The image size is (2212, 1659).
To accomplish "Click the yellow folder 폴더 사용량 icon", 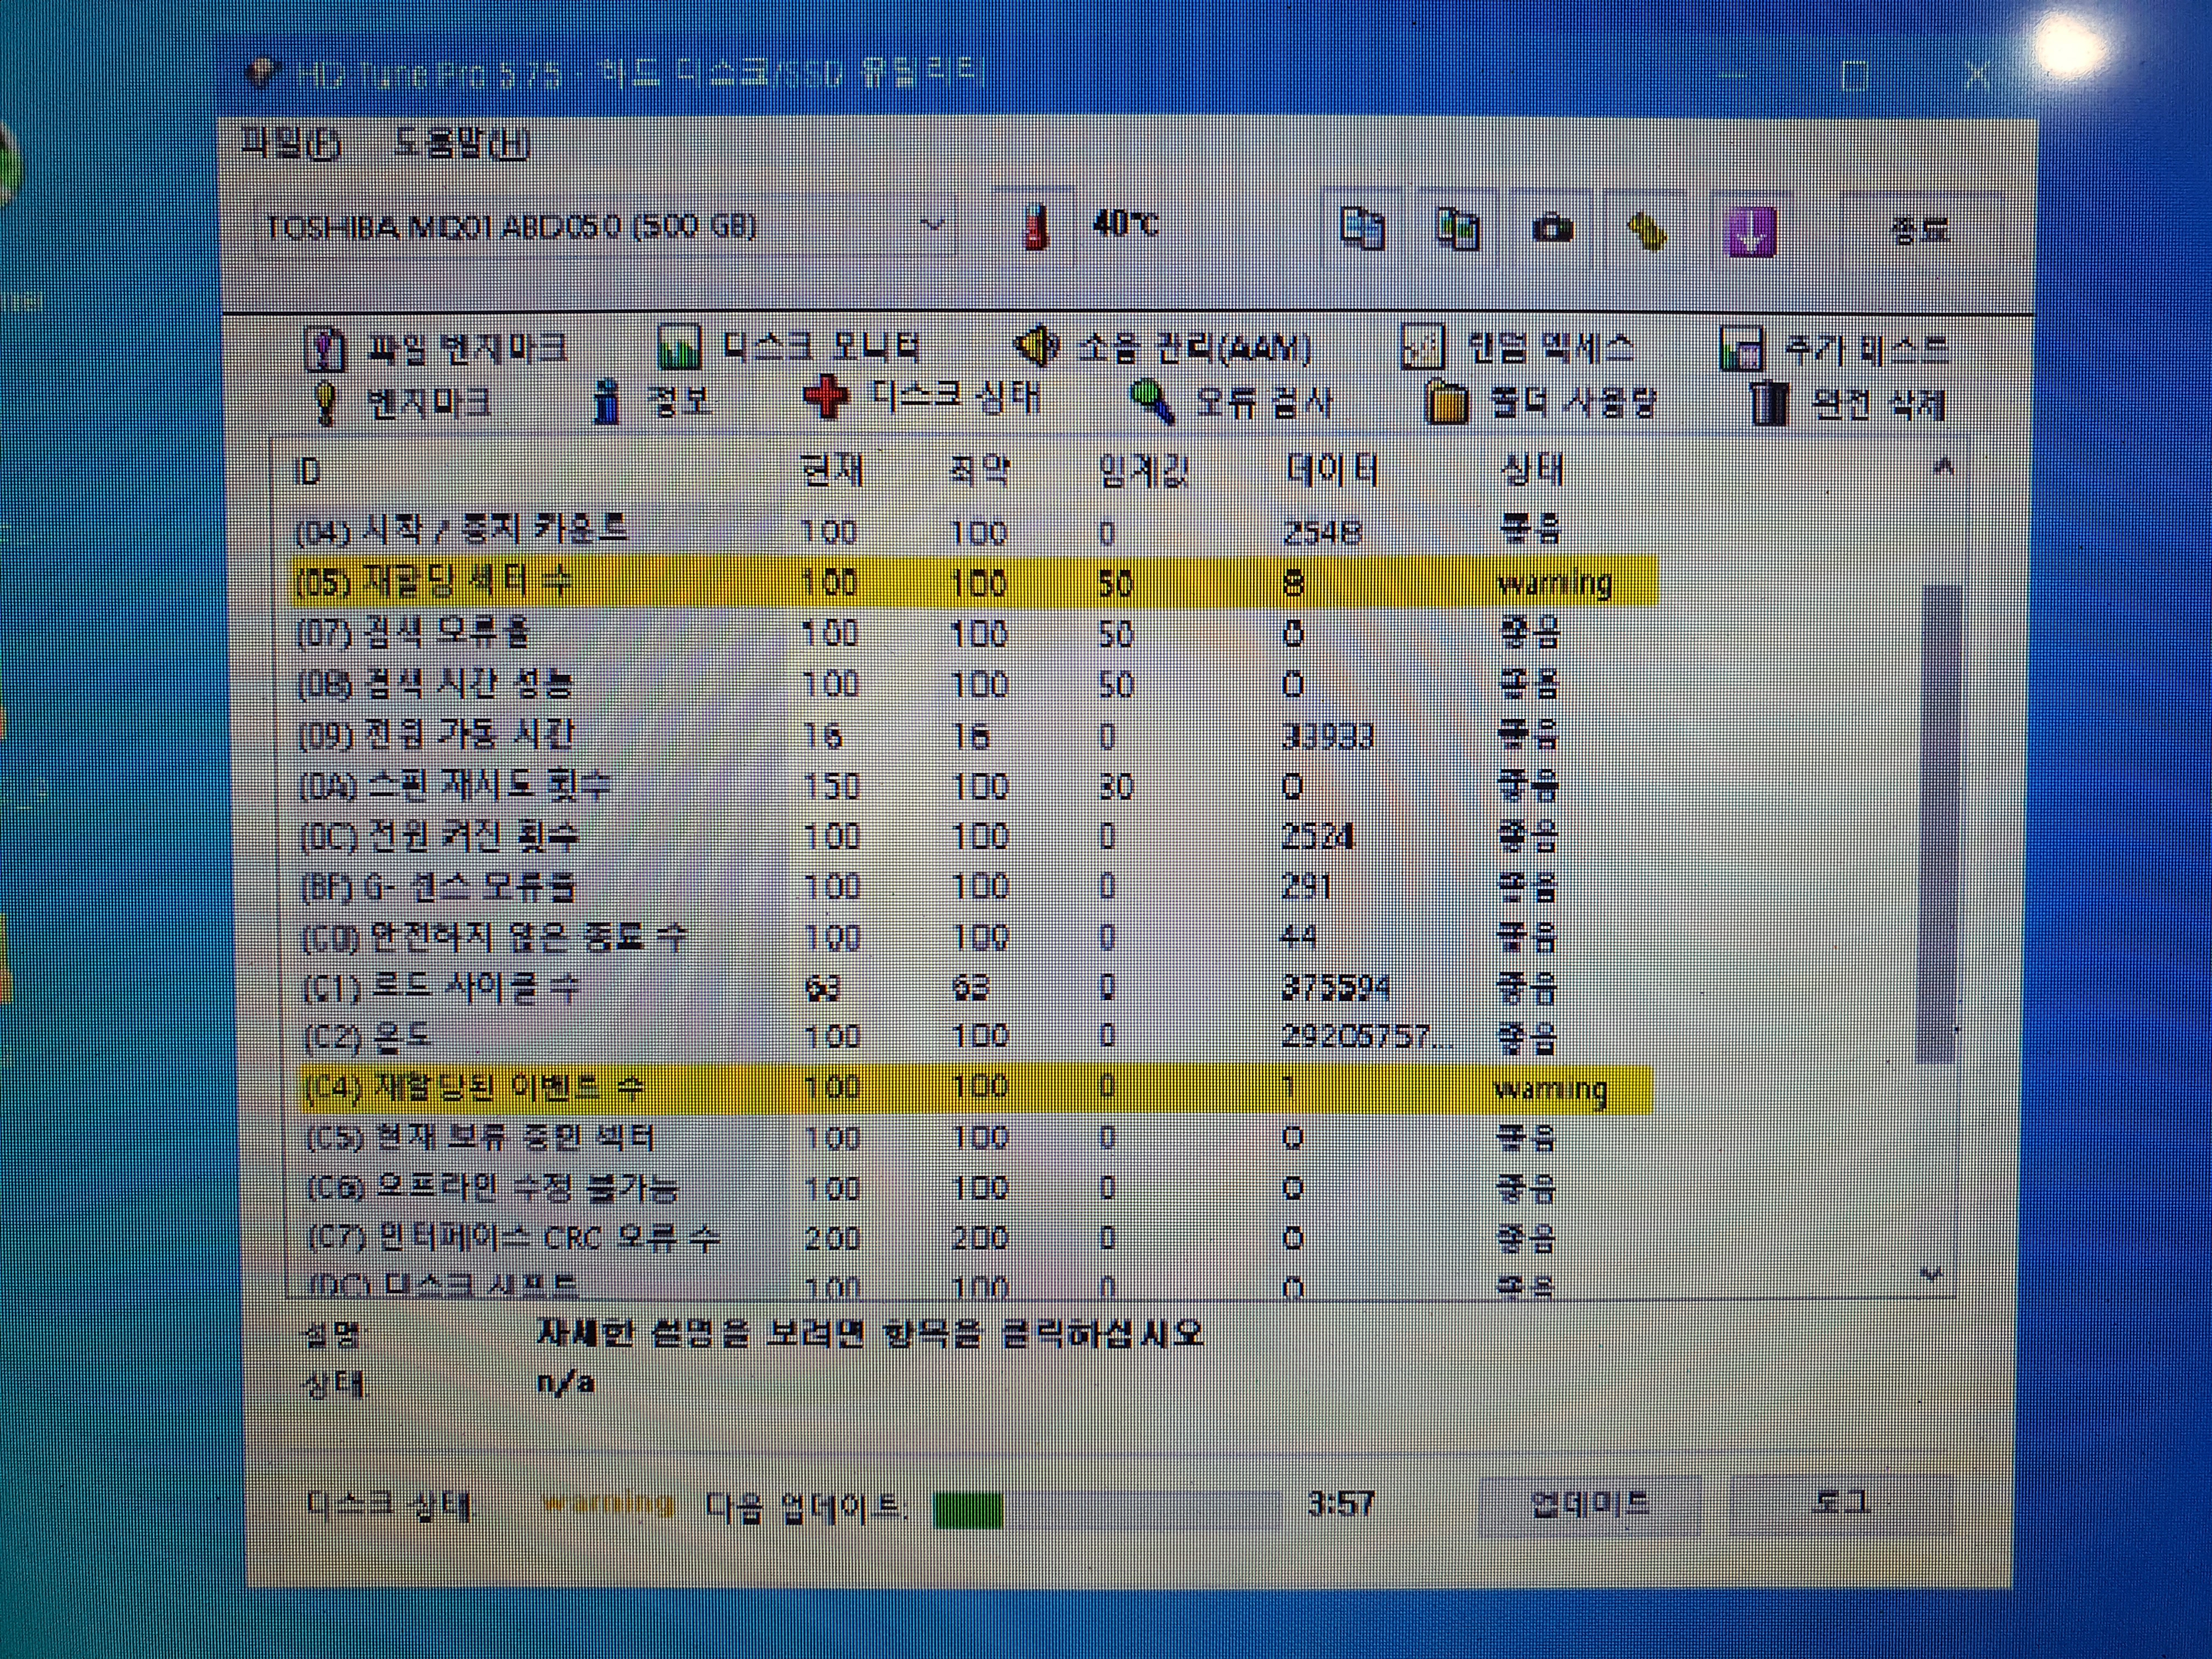I will (1446, 403).
